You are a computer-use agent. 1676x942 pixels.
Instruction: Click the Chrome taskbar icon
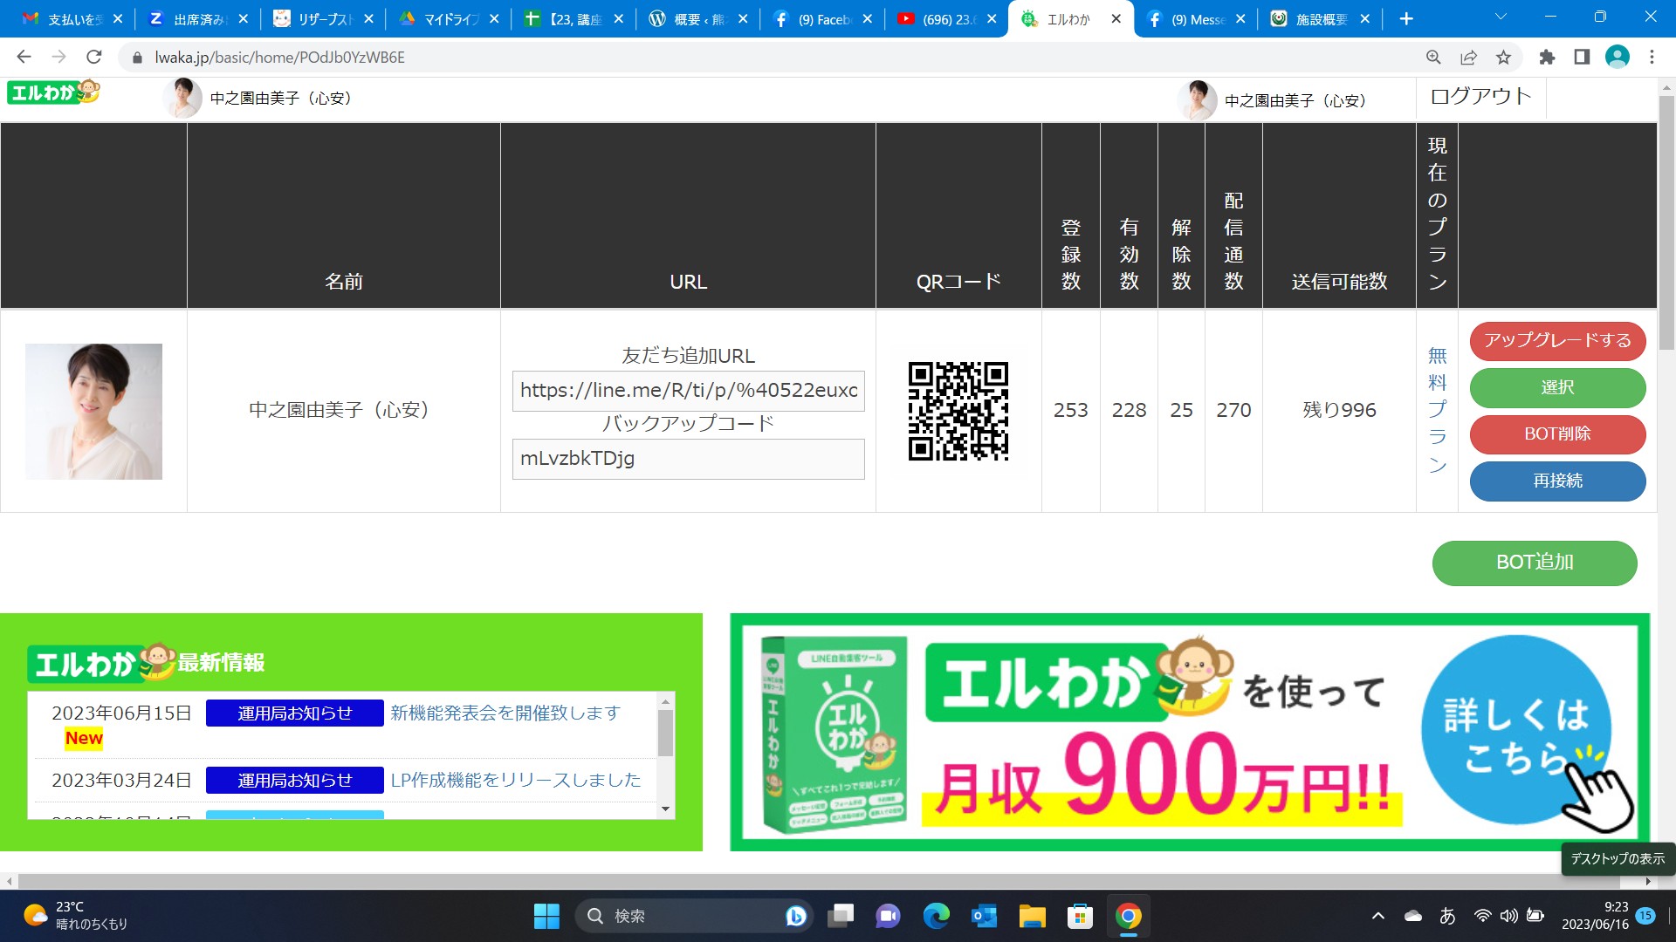coord(1129,916)
